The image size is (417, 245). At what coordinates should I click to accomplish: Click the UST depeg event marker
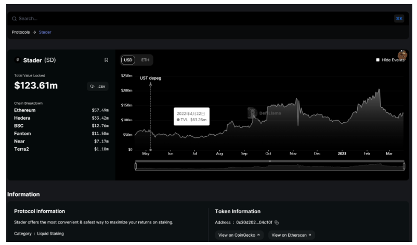[150, 78]
